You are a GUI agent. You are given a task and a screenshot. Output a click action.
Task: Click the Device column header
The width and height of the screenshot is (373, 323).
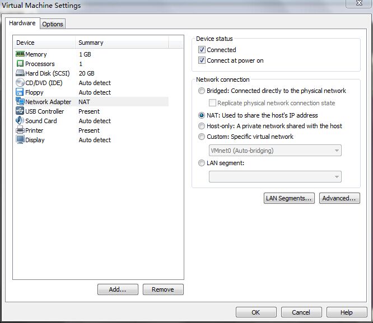[x=44, y=43]
